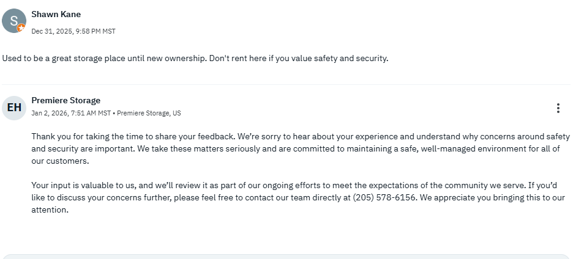Open Shawn Kane's reviewer name

[56, 14]
